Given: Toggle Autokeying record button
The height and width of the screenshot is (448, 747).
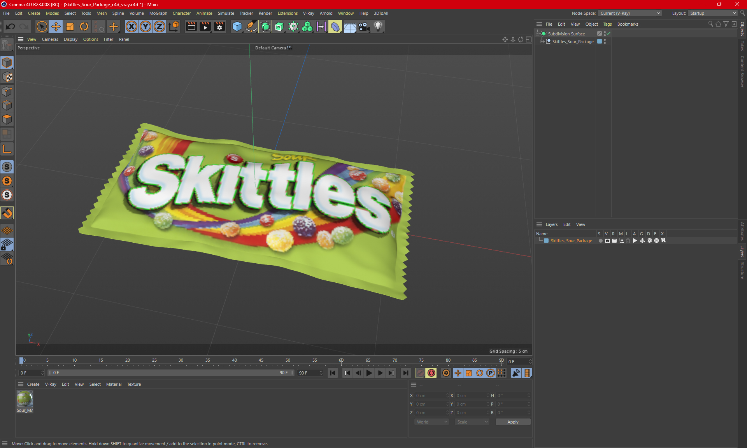Looking at the screenshot, I should click(431, 373).
